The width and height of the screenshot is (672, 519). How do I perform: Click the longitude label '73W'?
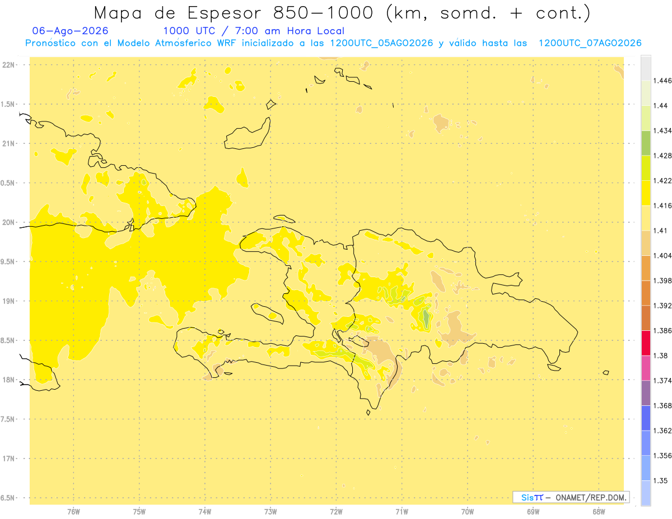pos(270,511)
